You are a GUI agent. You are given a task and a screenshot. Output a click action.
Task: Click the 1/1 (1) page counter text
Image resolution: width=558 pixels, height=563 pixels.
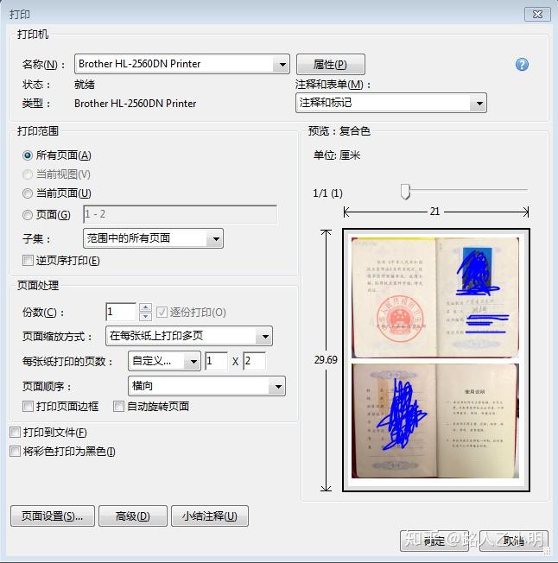(328, 193)
